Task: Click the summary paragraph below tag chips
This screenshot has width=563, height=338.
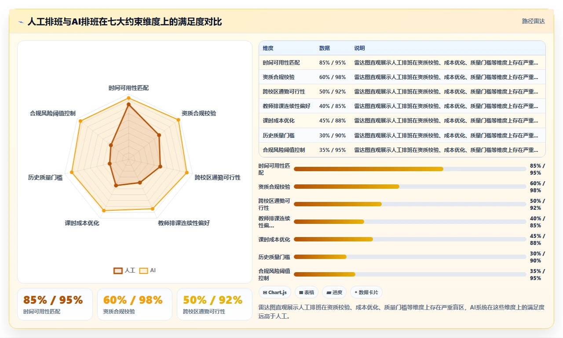Action: [x=402, y=312]
